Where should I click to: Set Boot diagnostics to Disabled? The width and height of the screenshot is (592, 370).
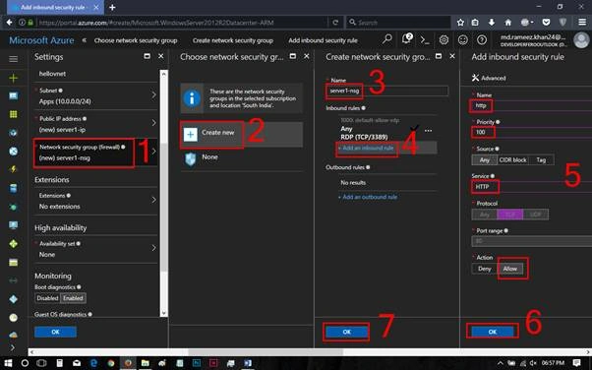pyautogui.click(x=47, y=298)
